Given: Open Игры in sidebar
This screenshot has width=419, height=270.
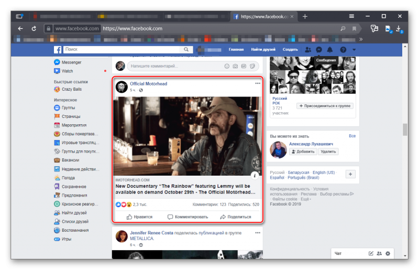Looking at the screenshot, I should [63, 239].
